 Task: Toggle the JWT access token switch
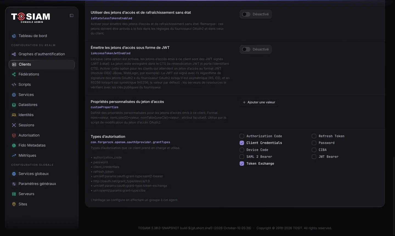pyautogui.click(x=246, y=49)
